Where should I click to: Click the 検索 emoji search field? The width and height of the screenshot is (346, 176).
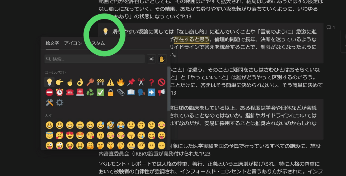(x=95, y=59)
